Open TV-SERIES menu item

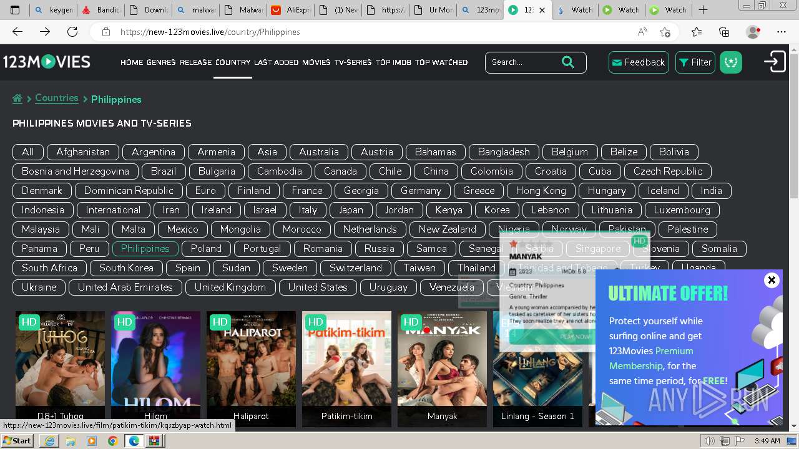[x=353, y=62]
